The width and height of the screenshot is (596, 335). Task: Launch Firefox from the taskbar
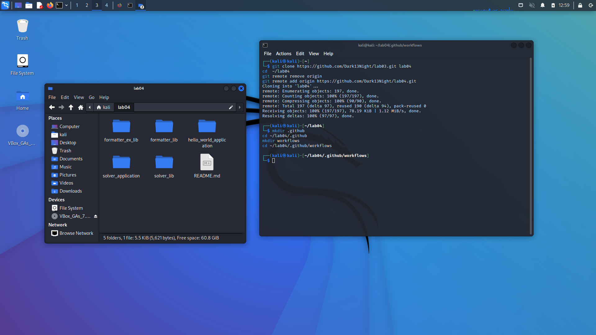(50, 5)
